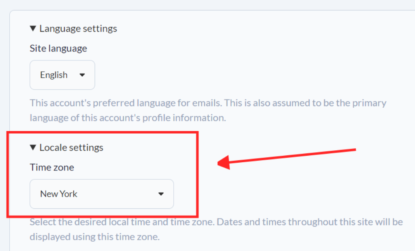Select the "New York" value text
Viewport: 415px width, 251px height.
[x=59, y=194]
